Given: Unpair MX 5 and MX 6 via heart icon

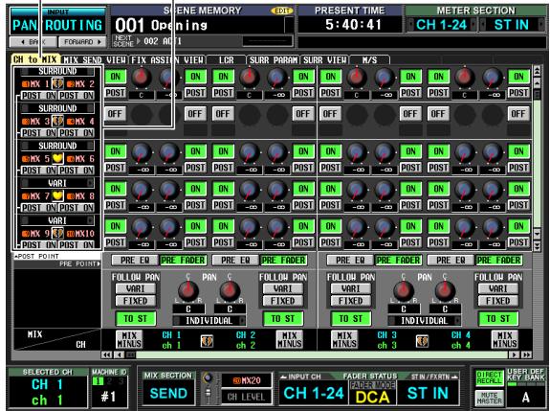Looking at the screenshot, I should point(57,158).
